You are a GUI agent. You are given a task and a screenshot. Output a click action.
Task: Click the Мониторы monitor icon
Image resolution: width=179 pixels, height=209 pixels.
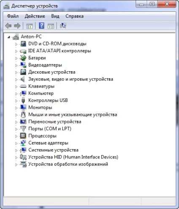23,107
